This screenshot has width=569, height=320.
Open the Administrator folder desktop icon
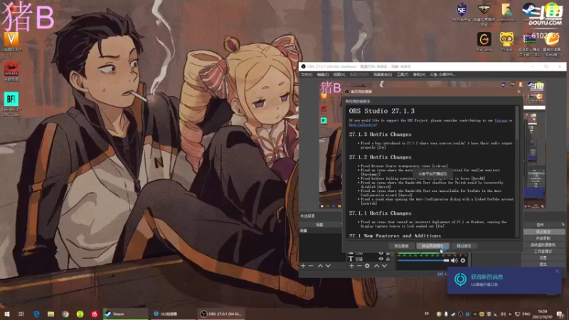506,12
